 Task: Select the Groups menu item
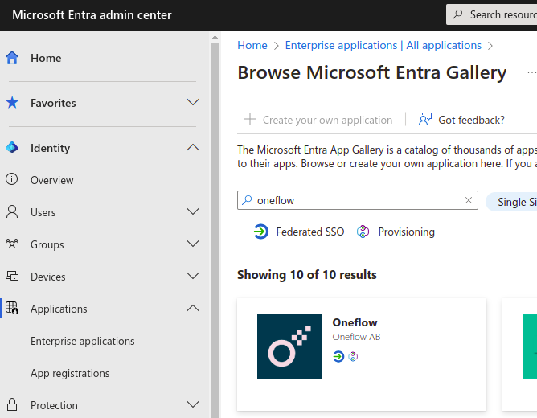(x=47, y=244)
